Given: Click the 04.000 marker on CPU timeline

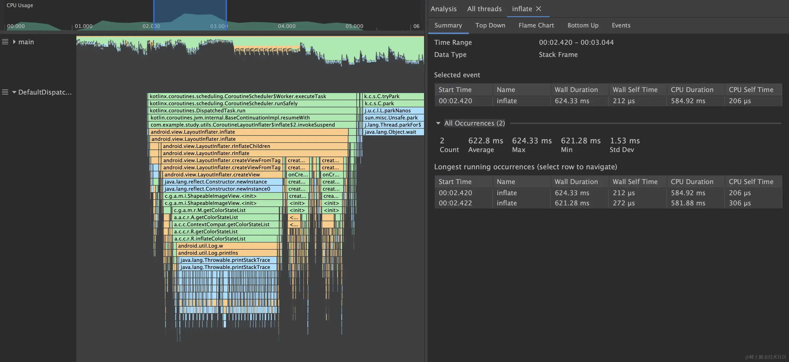Looking at the screenshot, I should [x=286, y=26].
